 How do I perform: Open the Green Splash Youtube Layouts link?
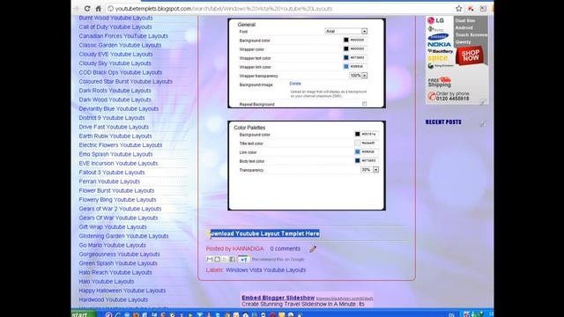click(x=118, y=263)
